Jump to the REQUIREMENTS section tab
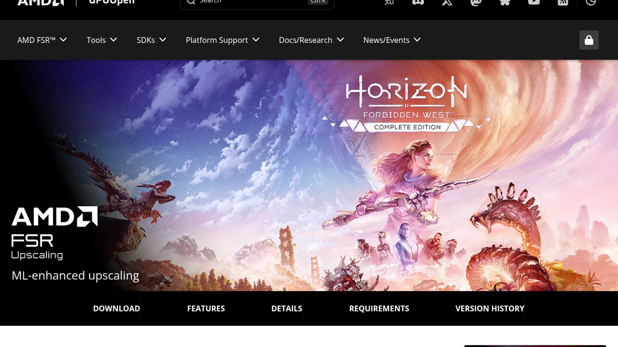 (x=379, y=308)
